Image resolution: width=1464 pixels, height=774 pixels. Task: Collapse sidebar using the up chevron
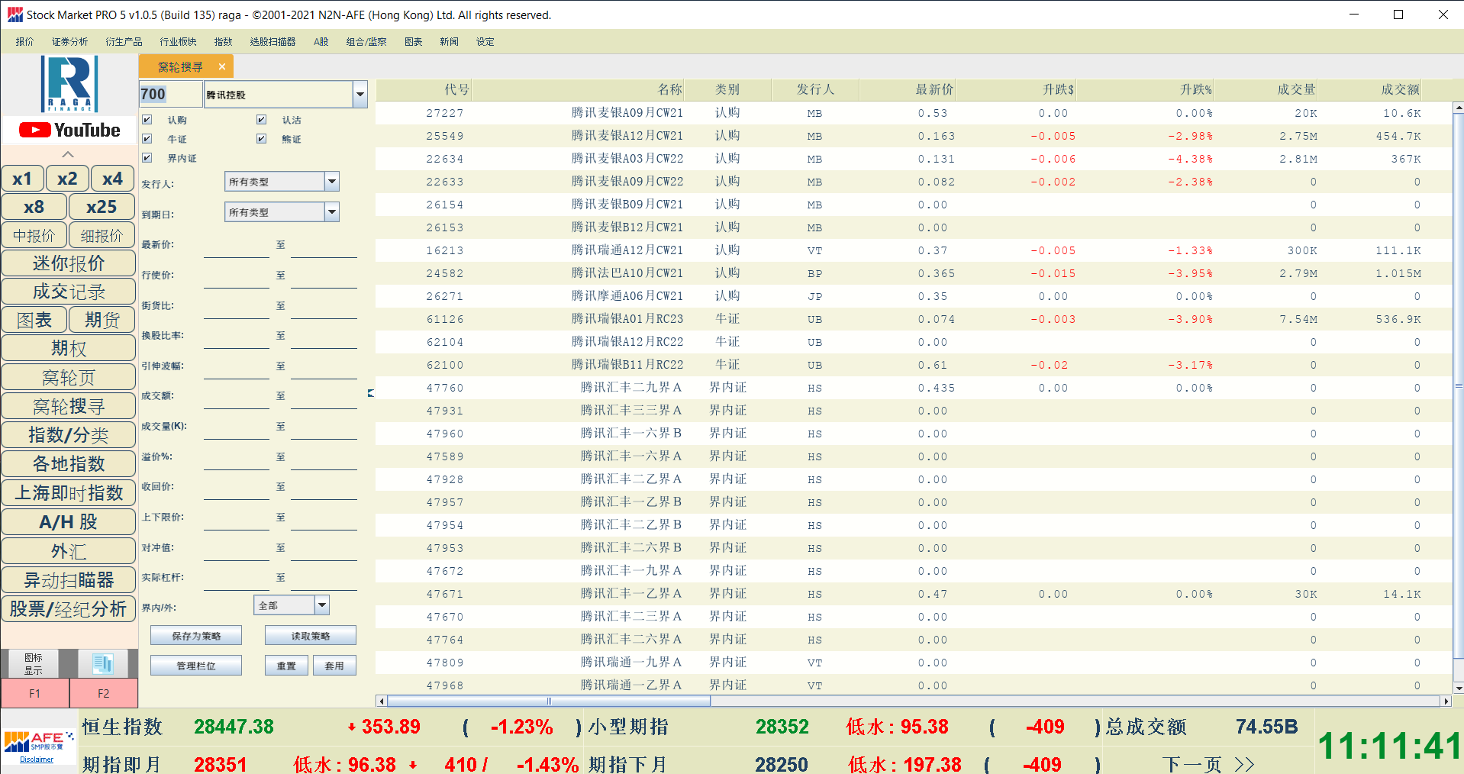(x=68, y=154)
